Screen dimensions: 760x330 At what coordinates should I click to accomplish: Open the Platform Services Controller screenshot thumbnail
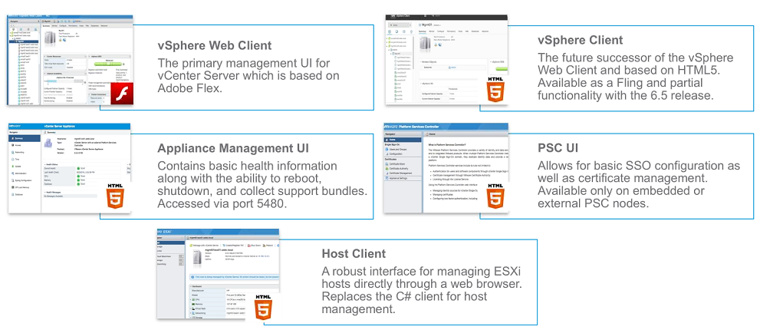coord(446,168)
